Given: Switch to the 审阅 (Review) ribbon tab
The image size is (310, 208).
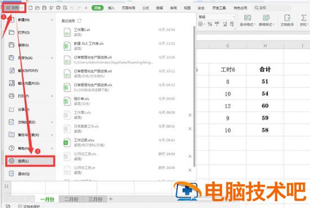Looking at the screenshot, I should coord(174,8).
